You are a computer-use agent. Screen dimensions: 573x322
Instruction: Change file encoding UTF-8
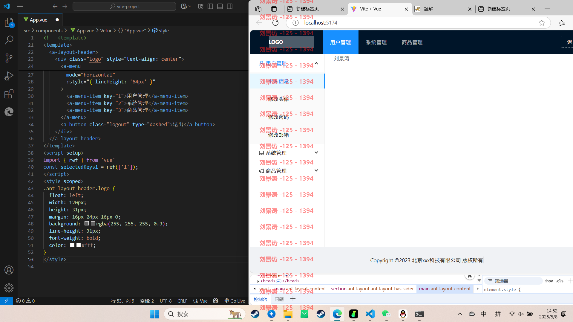tap(166, 301)
